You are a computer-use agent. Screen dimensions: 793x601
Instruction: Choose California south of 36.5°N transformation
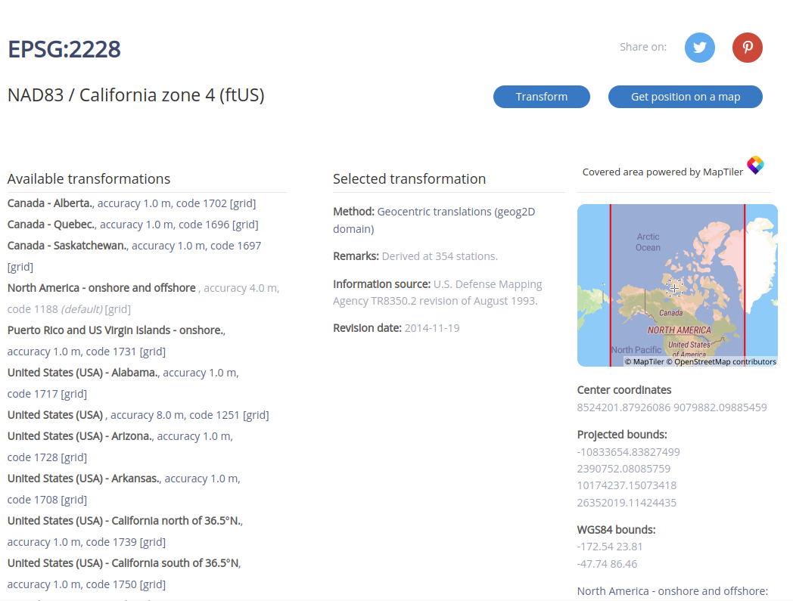click(x=123, y=563)
